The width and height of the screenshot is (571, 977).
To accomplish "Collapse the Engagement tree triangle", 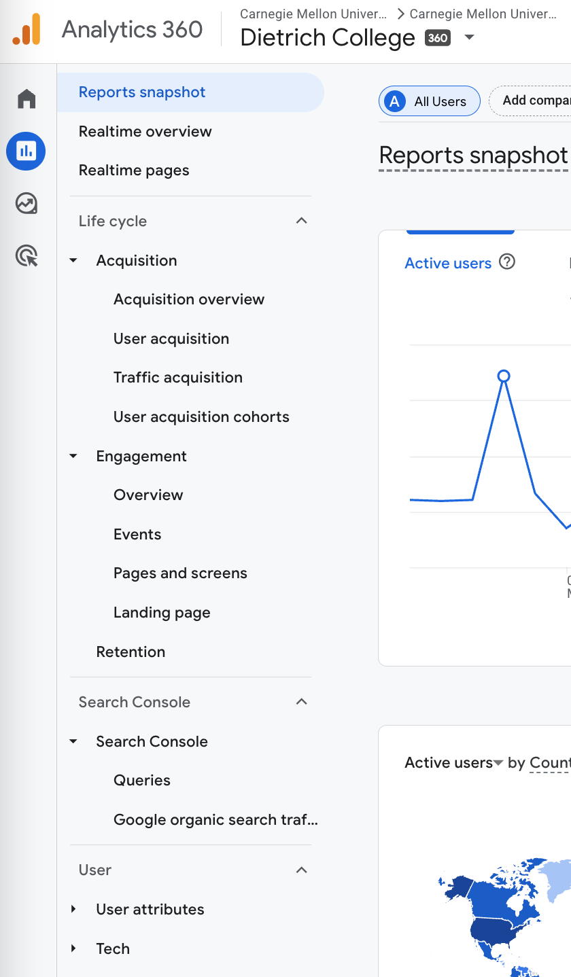I will pos(73,456).
